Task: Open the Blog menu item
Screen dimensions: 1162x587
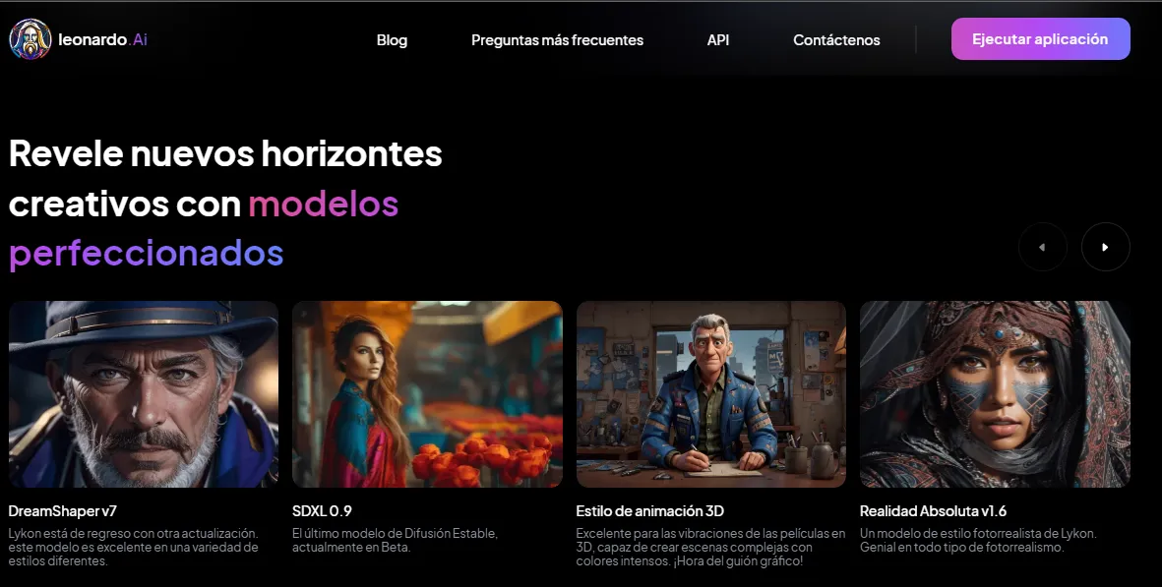Action: (x=392, y=40)
